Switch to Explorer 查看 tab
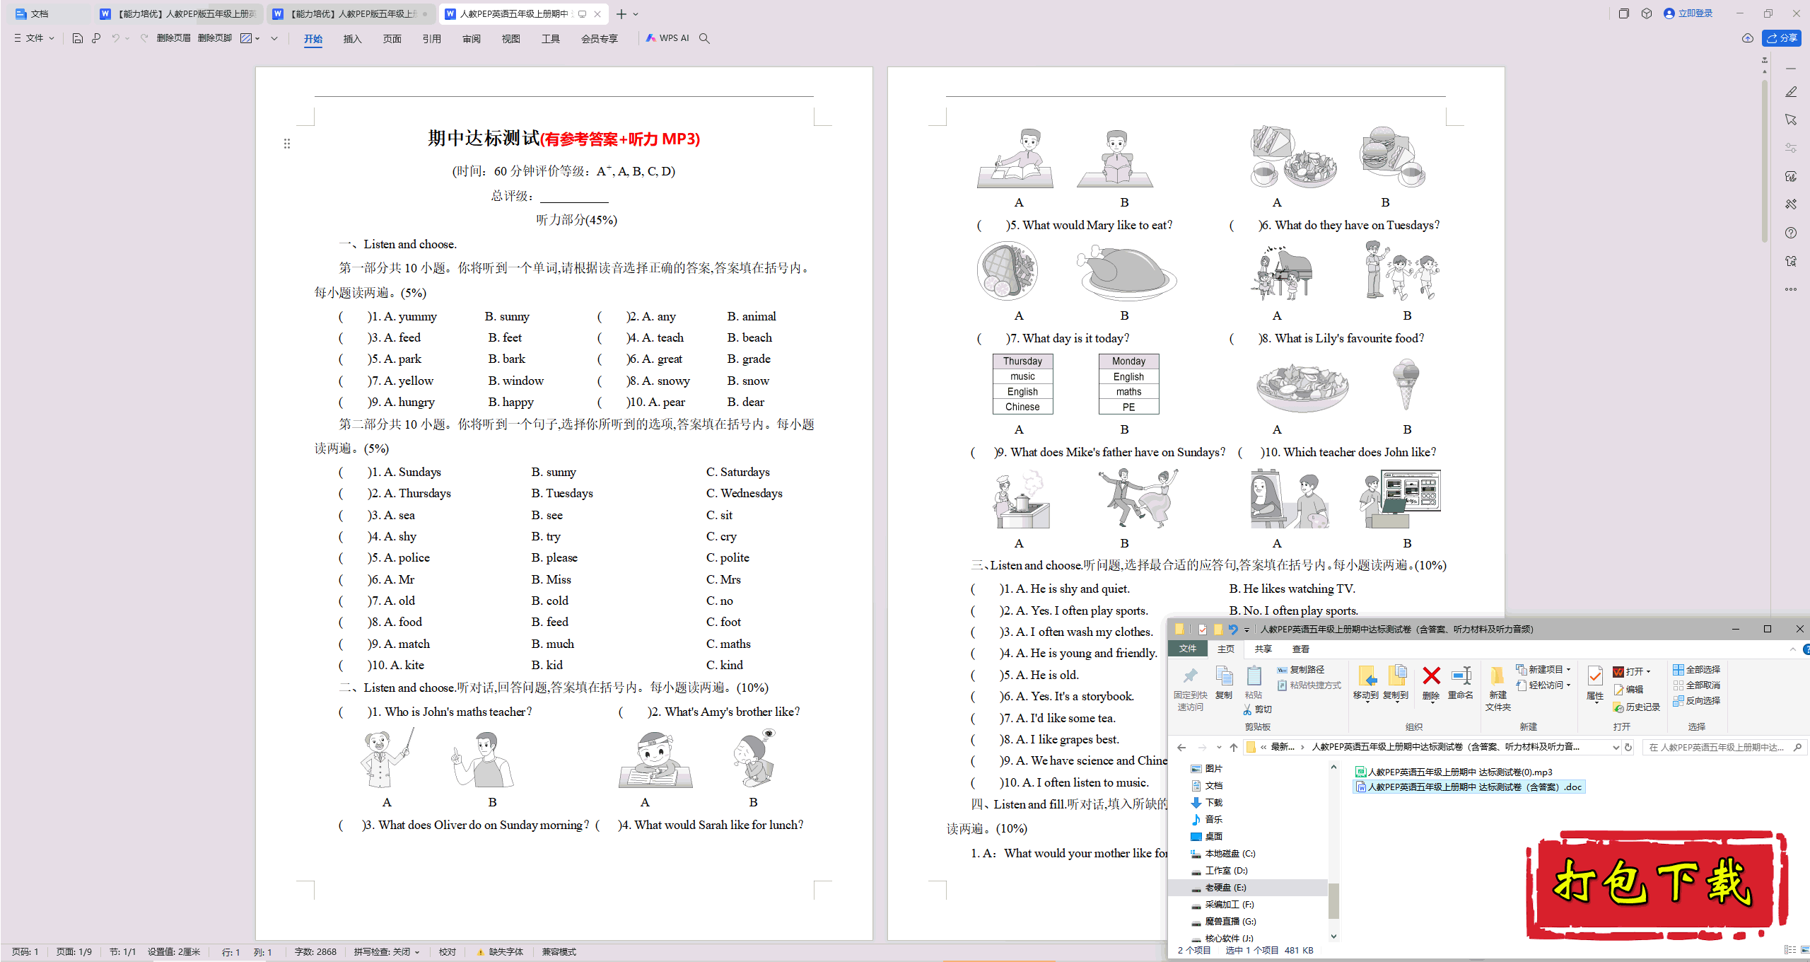Viewport: 1810px width, 962px height. click(1300, 649)
